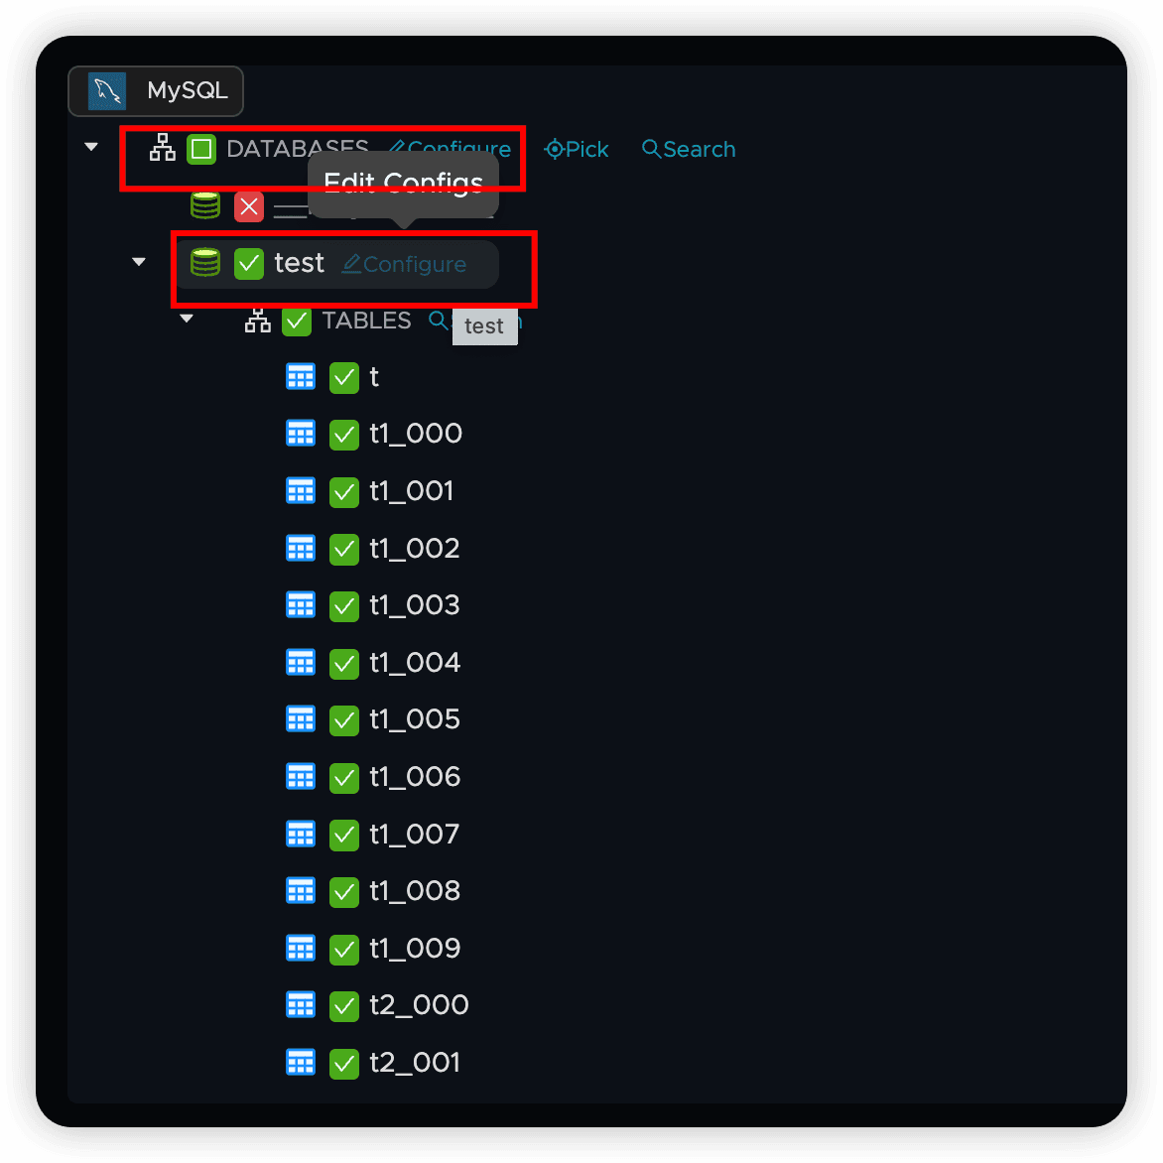The width and height of the screenshot is (1163, 1163).
Task: Select the MySQL tab
Action: point(156,91)
